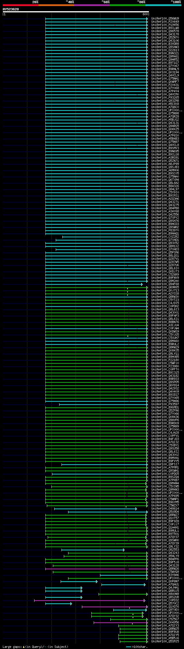Viewport: 184px width, 649px height.
Task: Select the UniRef100_A5B4B3 label
Action: pos(165,139)
